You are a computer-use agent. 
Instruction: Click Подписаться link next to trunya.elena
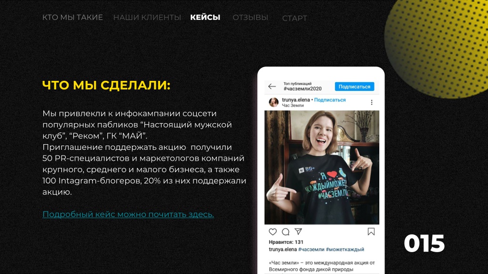point(330,100)
